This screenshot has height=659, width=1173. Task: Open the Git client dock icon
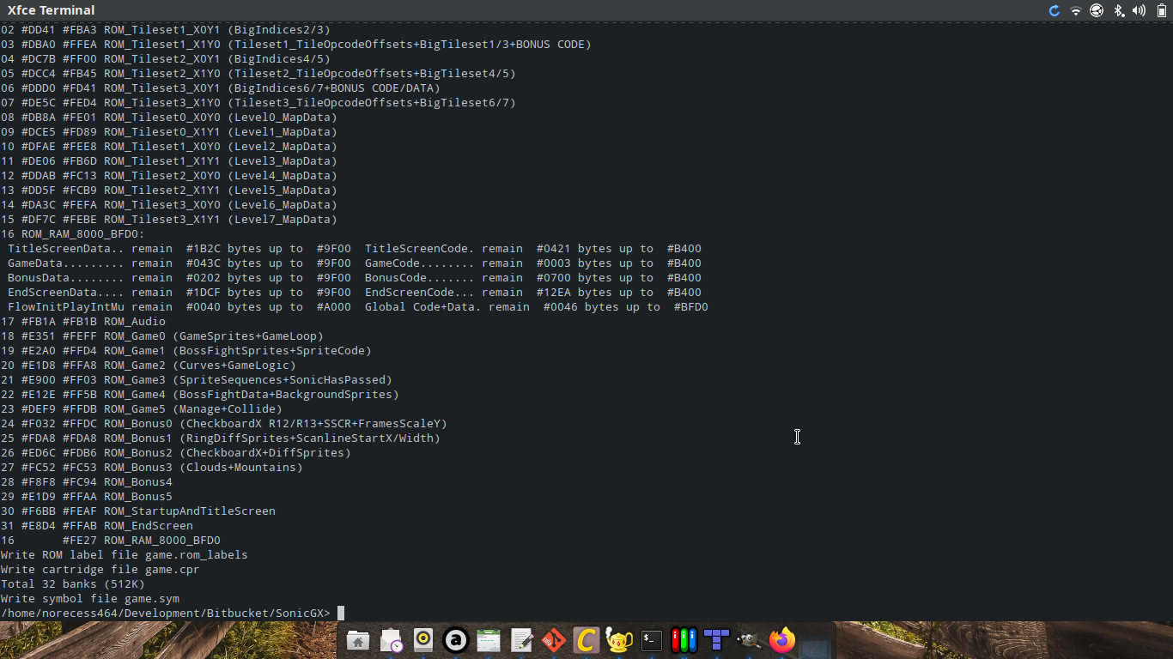pyautogui.click(x=554, y=640)
